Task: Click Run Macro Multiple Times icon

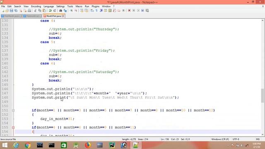Action: click(x=142, y=11)
